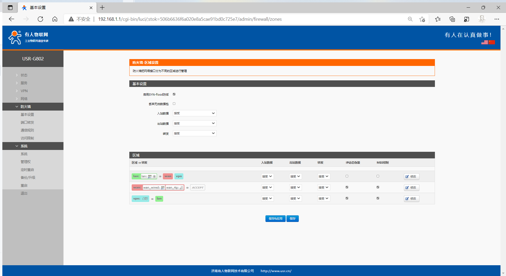Refresh the page using browser reload icon
This screenshot has height=276, width=506.
[40, 19]
